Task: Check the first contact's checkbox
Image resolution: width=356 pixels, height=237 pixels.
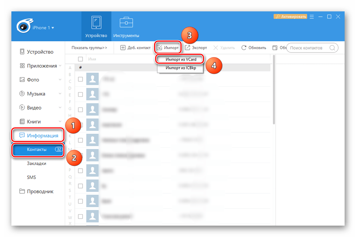Action: point(80,79)
